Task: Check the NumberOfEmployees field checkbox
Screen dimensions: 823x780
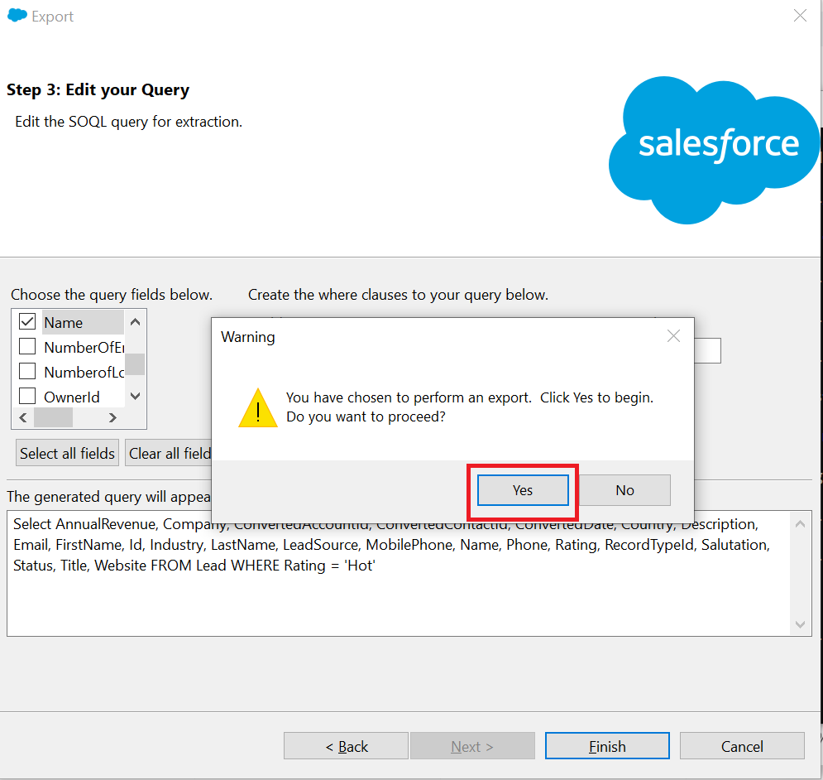Action: click(x=27, y=346)
